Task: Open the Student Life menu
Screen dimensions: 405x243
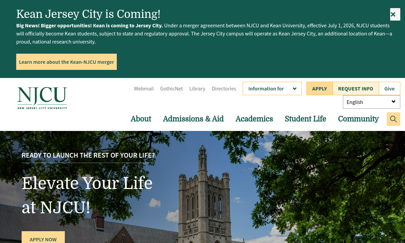Action: [x=305, y=119]
